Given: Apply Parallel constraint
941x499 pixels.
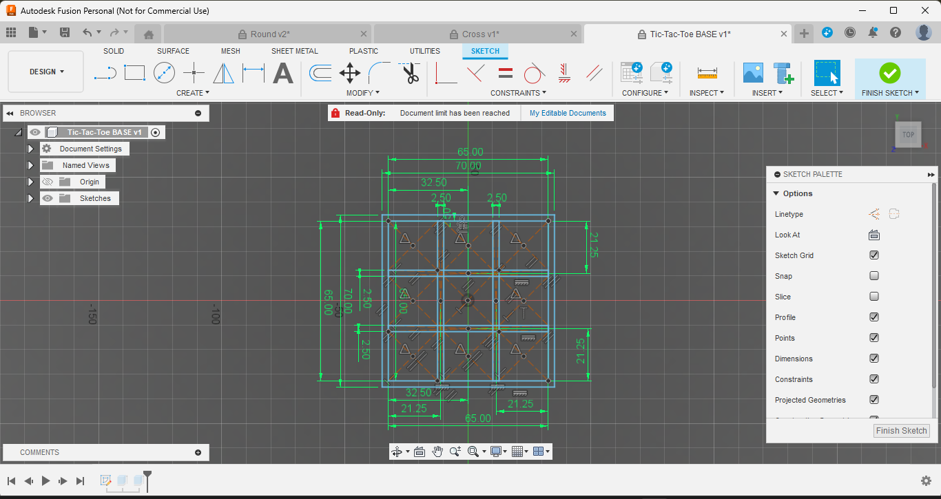Looking at the screenshot, I should click(594, 72).
